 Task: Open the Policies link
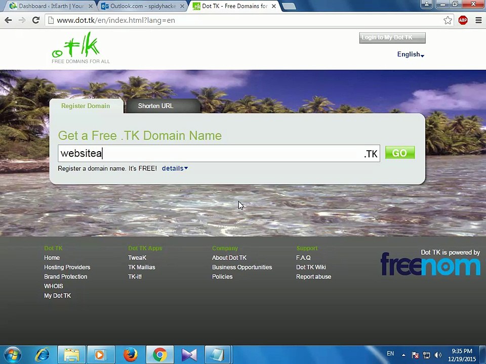[222, 277]
